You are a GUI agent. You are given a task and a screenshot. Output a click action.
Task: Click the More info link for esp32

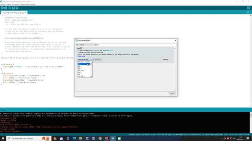tap(81, 56)
